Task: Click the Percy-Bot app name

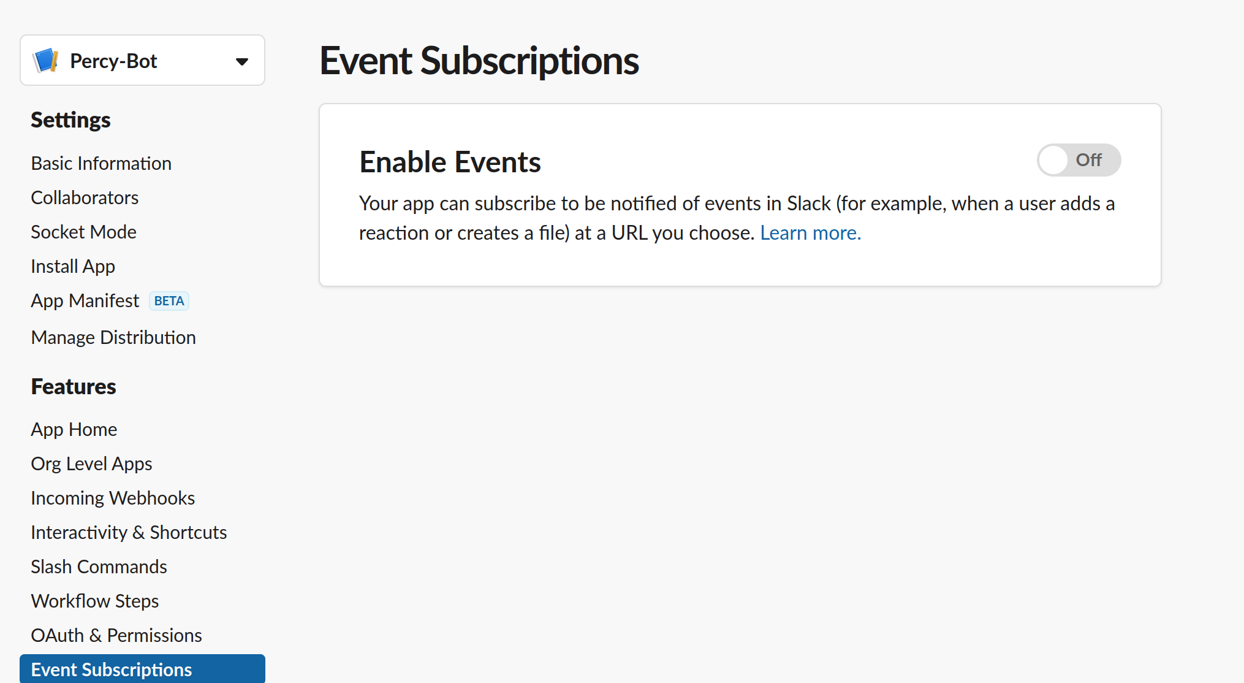Action: pyautogui.click(x=113, y=61)
